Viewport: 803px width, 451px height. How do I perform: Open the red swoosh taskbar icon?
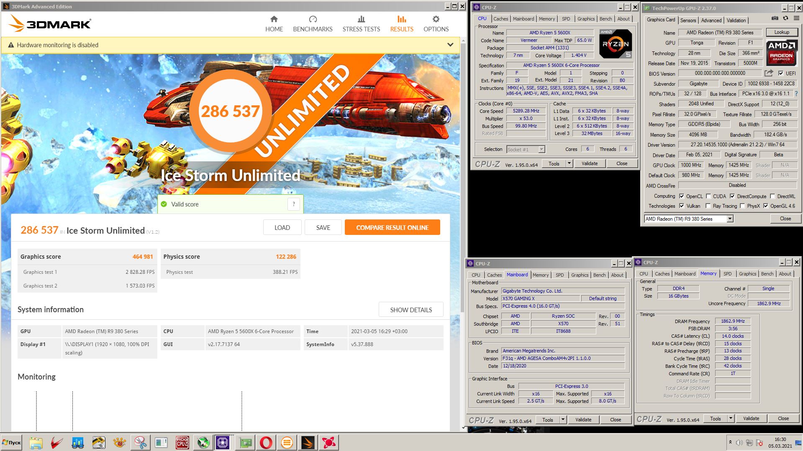[x=57, y=442]
